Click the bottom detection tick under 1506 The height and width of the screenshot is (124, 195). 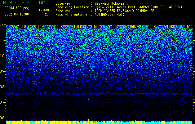click(109, 120)
